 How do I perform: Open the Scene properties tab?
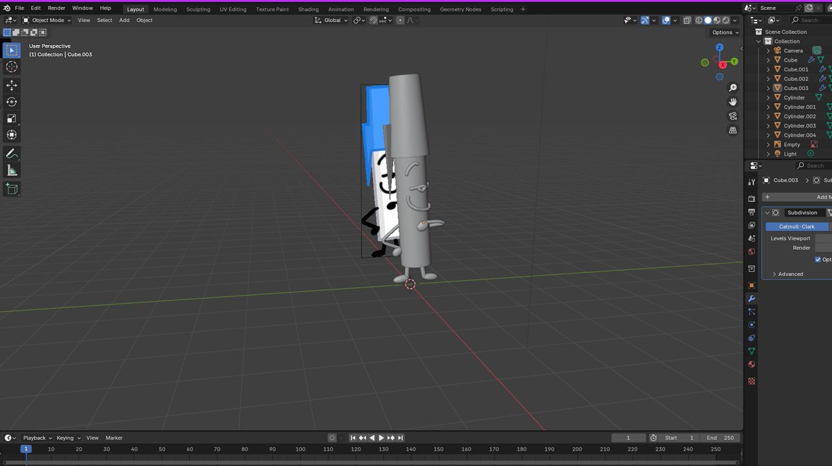click(752, 238)
